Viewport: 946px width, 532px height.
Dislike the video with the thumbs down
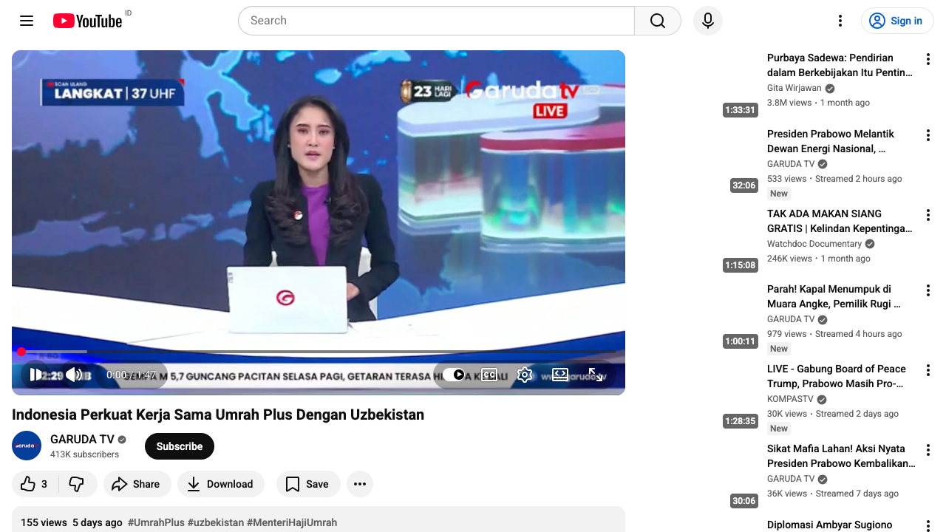tap(77, 484)
